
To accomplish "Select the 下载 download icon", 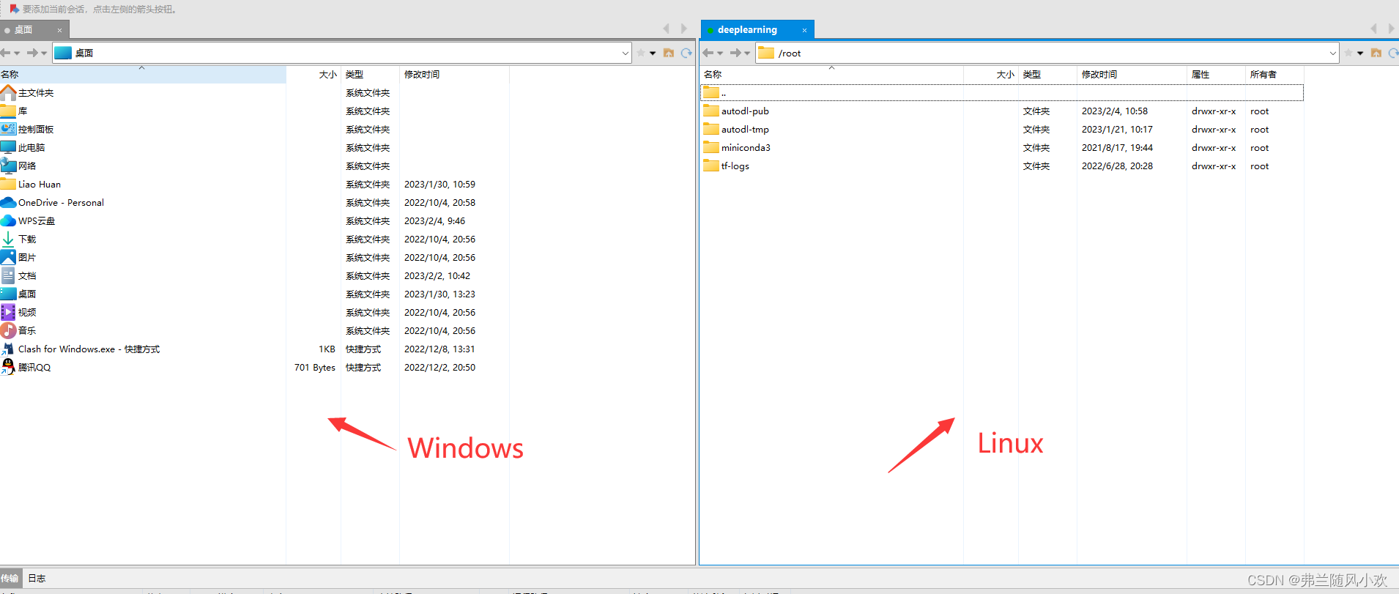I will 8,239.
